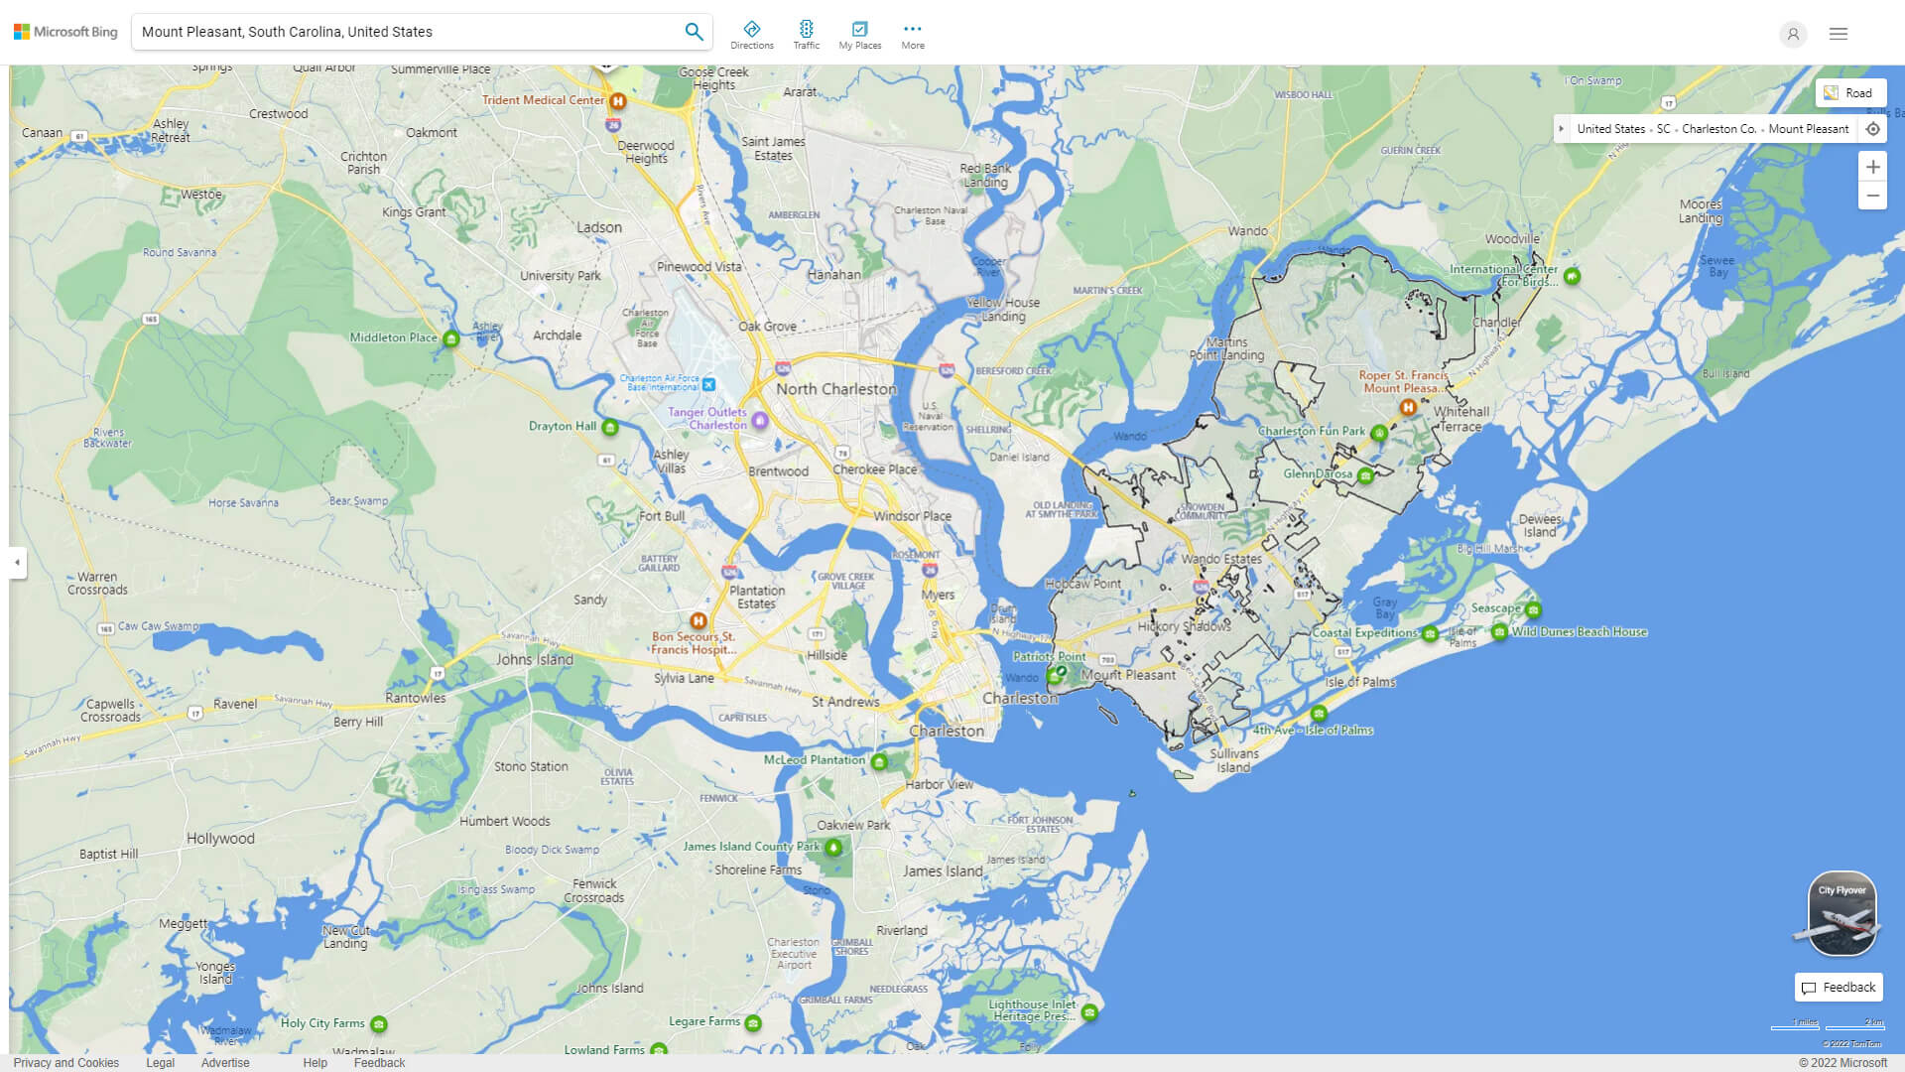1905x1072 pixels.
Task: Click the Legal link in the footer
Action: (x=159, y=1062)
